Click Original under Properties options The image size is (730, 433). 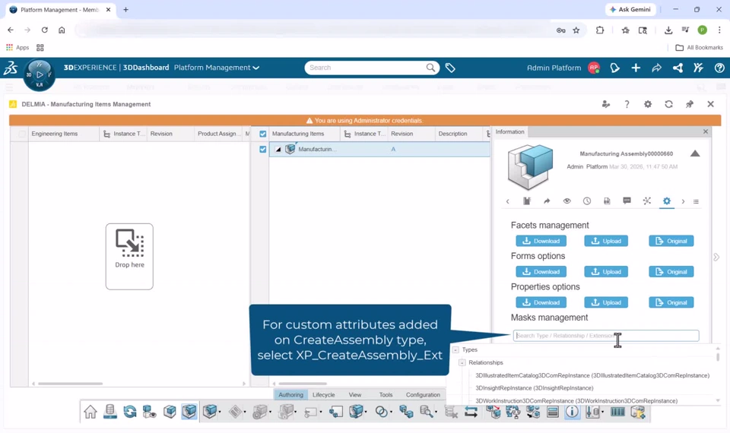[671, 302]
